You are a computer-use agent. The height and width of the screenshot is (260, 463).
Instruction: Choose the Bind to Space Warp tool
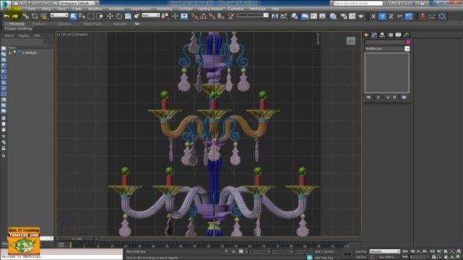pyautogui.click(x=43, y=16)
